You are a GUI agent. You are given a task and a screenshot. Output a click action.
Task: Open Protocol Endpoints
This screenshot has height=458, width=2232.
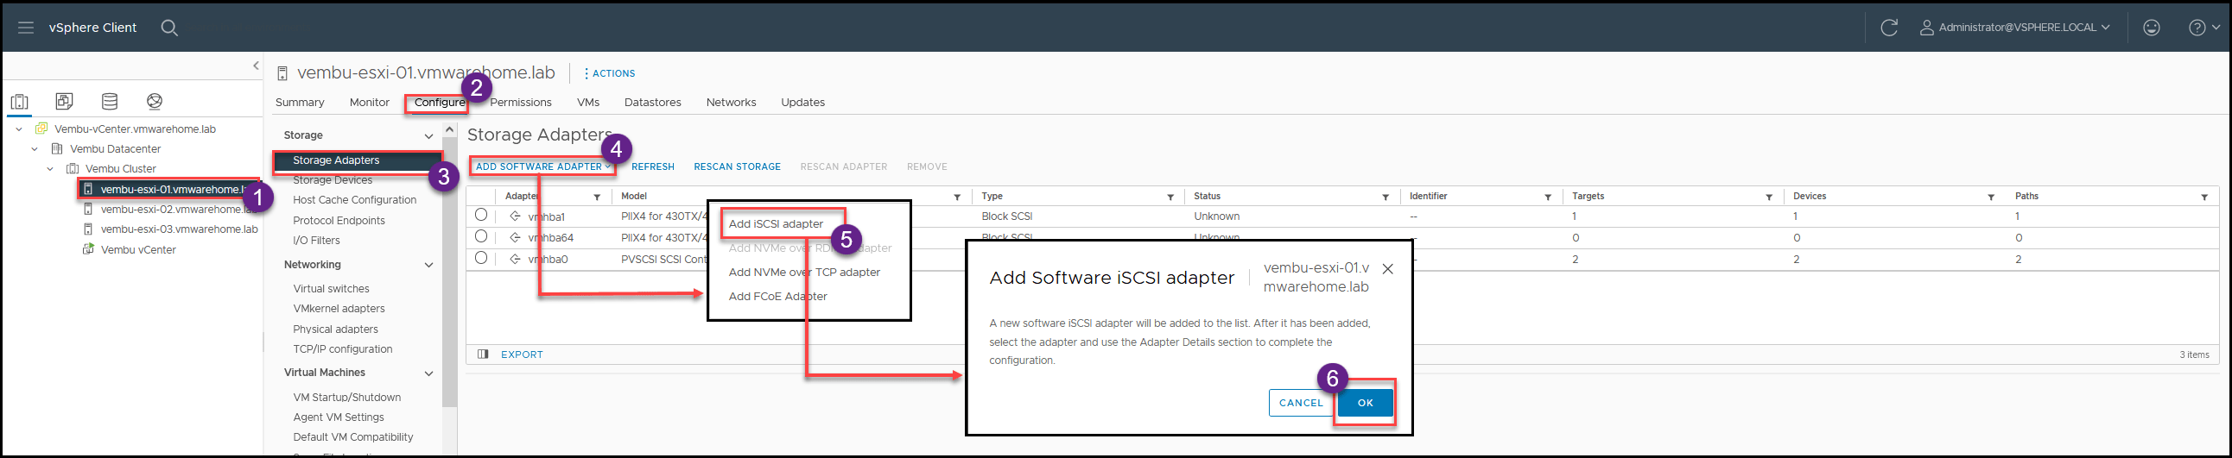click(339, 221)
